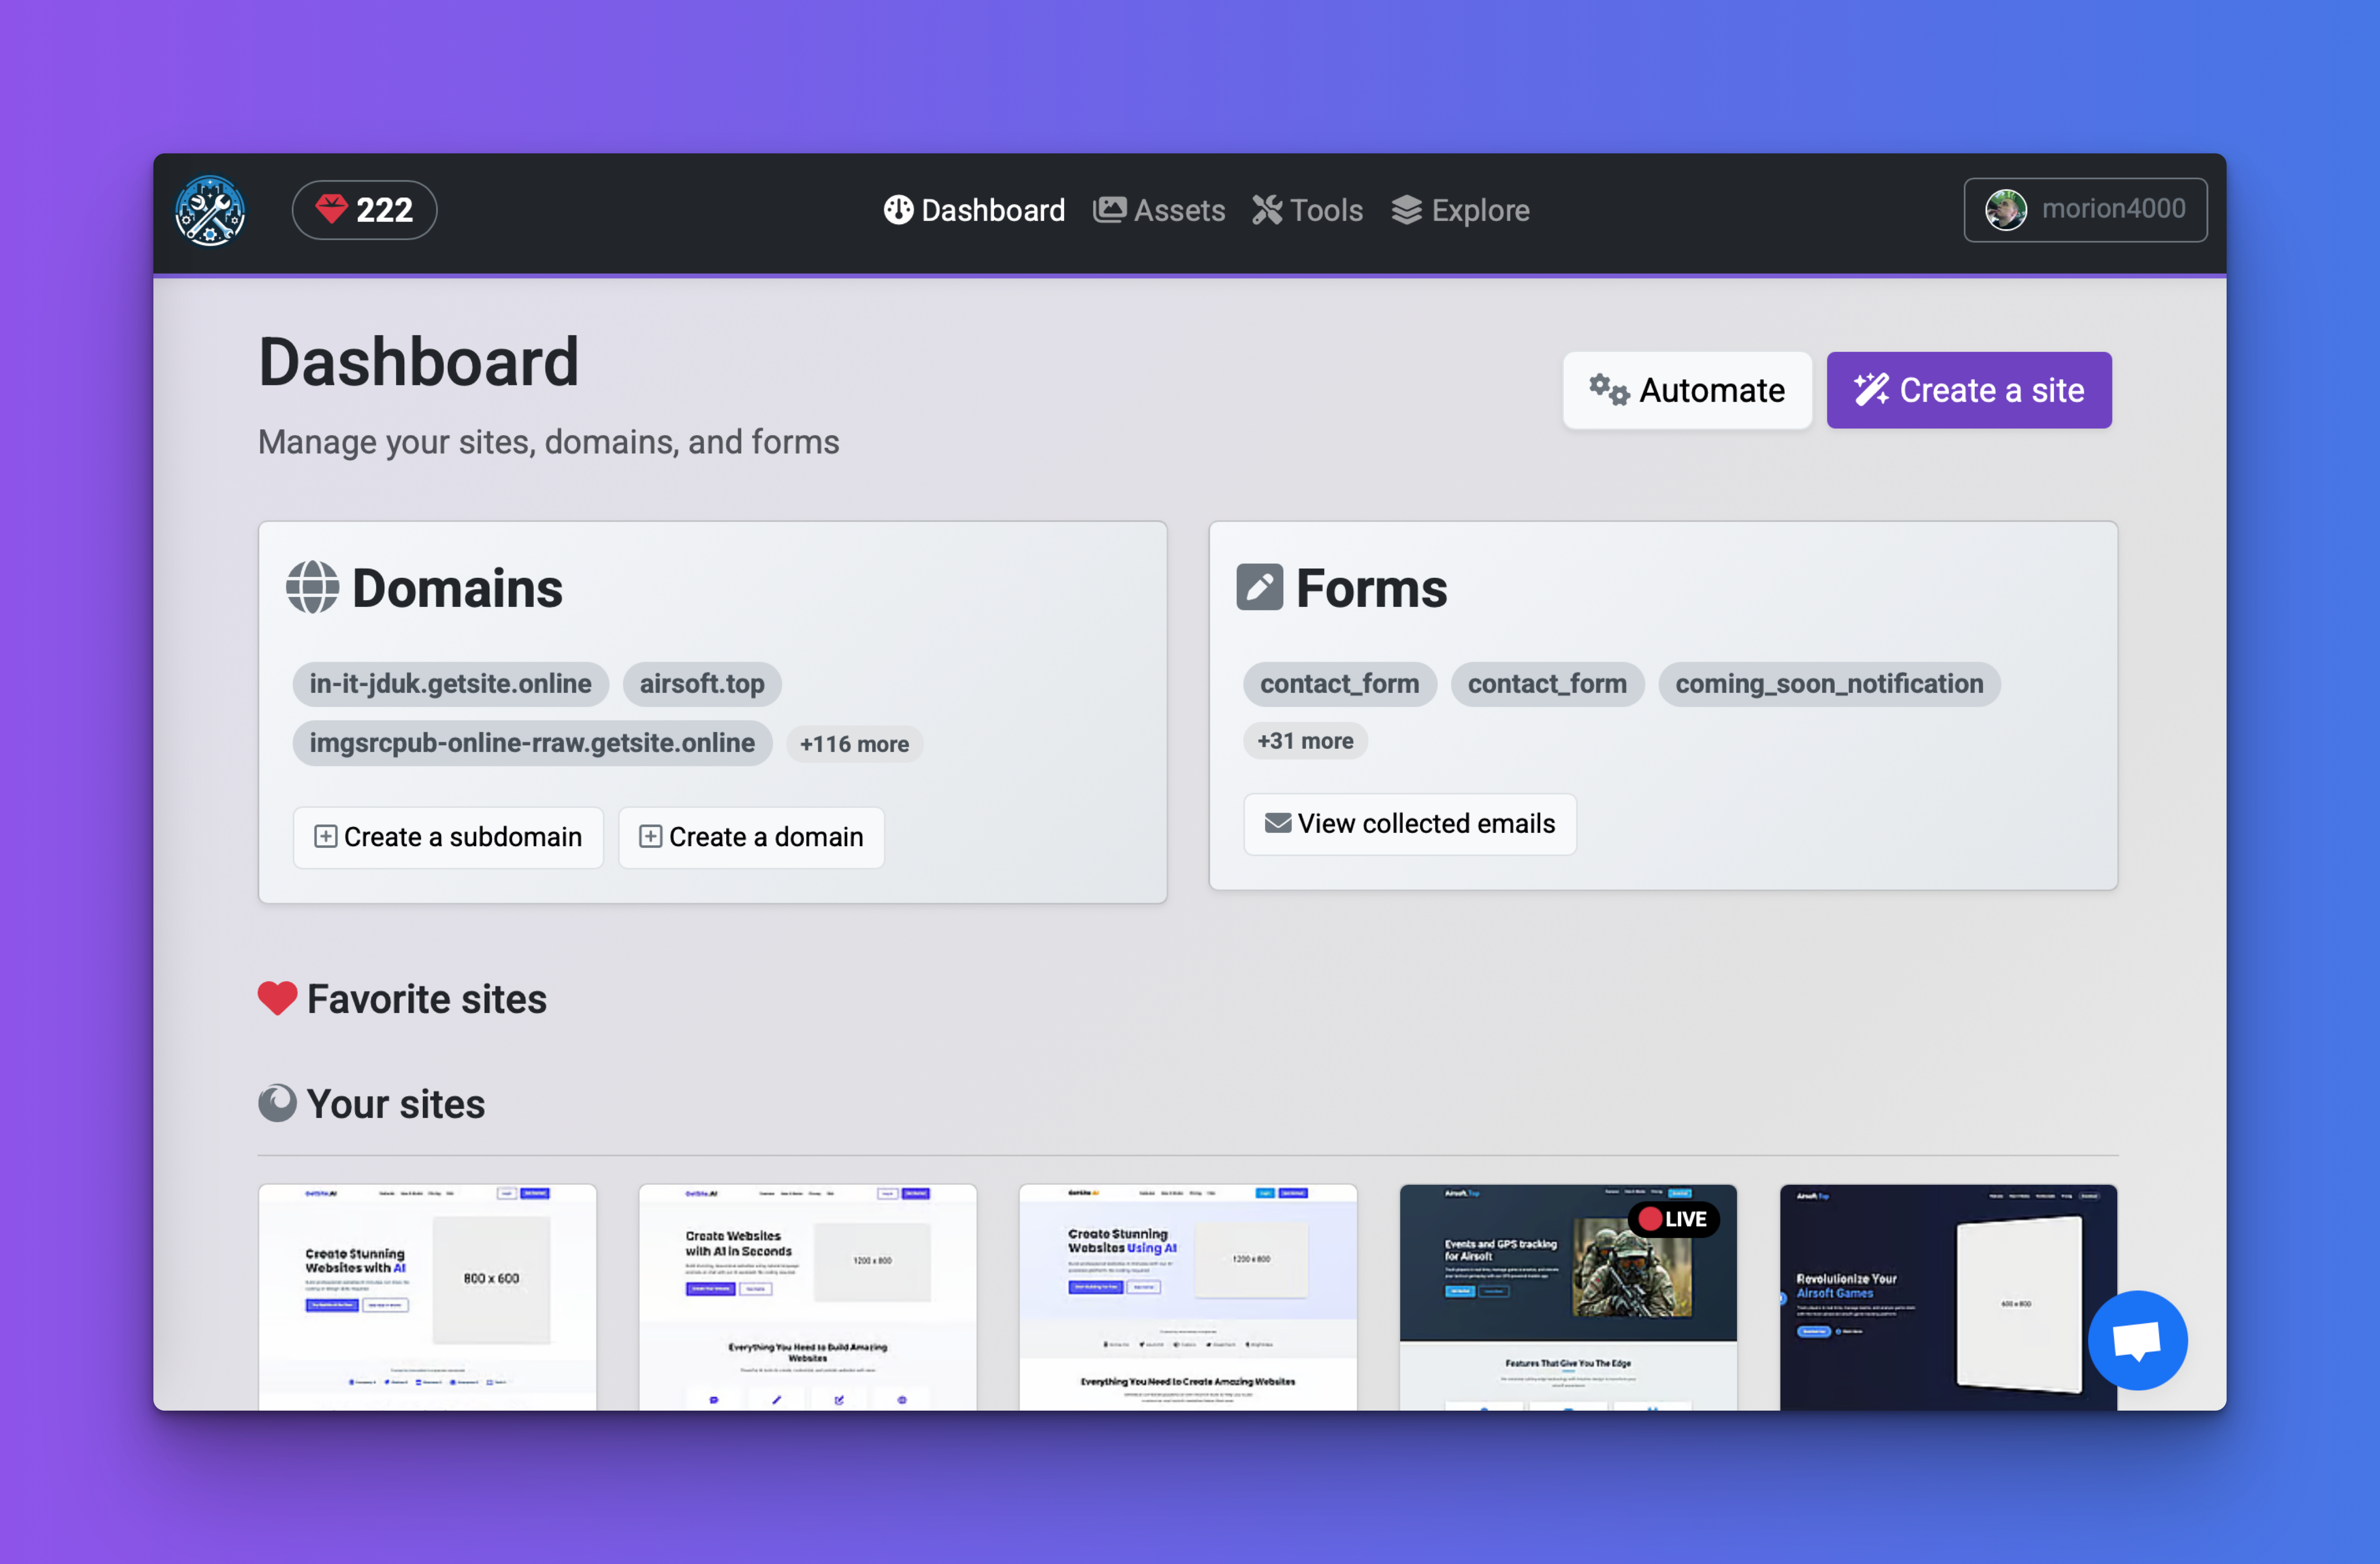Click the pen-square icon beside Forms
Viewport: 2380px width, 1564px height.
coord(1260,587)
